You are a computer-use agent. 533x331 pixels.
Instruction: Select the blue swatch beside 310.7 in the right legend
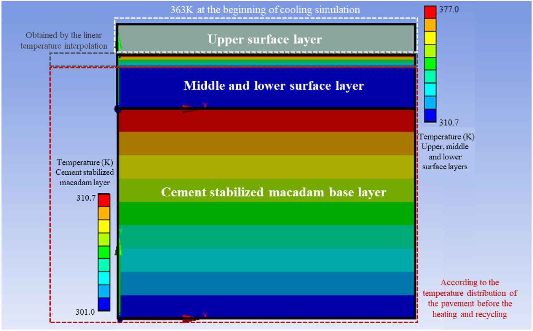tap(430, 115)
